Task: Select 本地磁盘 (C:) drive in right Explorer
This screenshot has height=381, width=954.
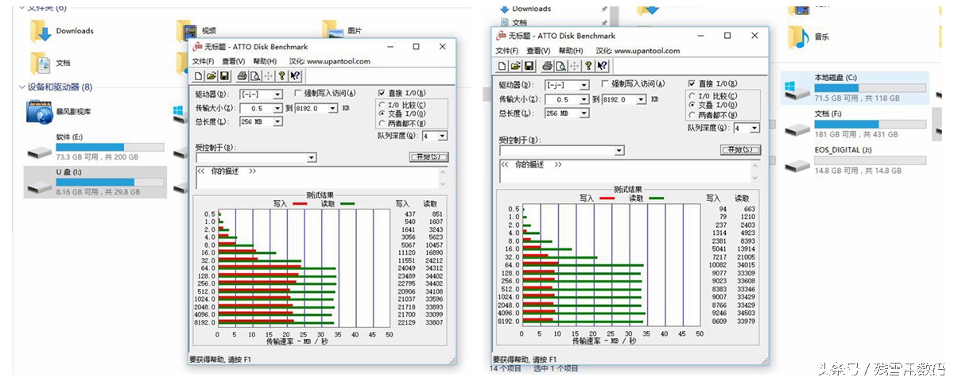Action: pyautogui.click(x=855, y=87)
